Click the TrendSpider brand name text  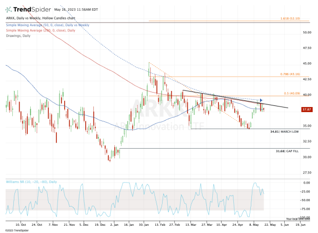coord(32,10)
